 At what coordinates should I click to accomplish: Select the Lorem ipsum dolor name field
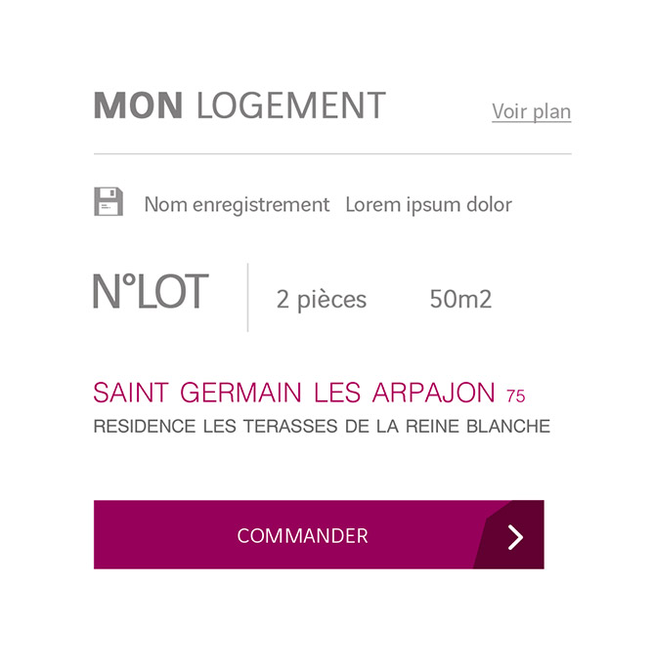pos(428,205)
